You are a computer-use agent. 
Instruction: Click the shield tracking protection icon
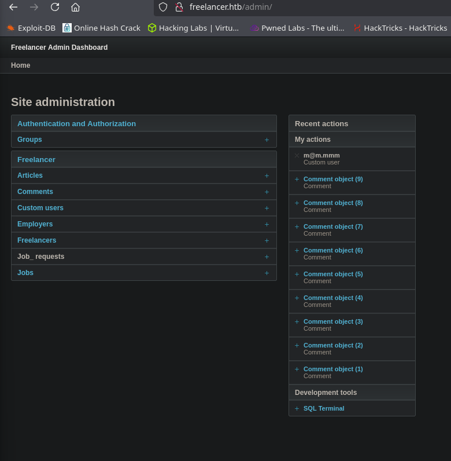click(x=163, y=7)
